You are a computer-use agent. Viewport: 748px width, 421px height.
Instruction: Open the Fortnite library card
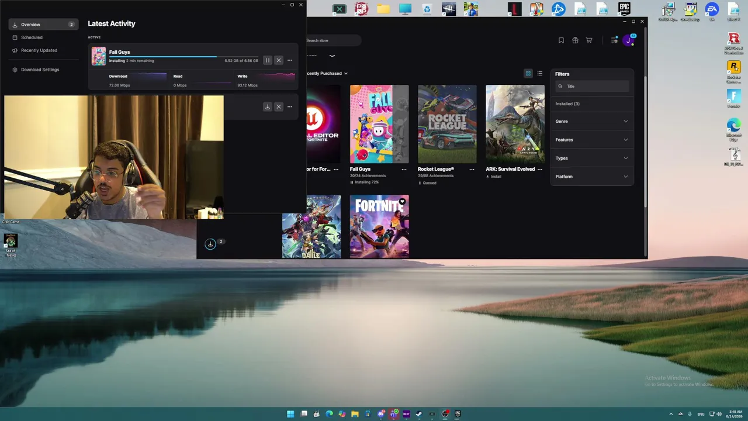coord(379,226)
